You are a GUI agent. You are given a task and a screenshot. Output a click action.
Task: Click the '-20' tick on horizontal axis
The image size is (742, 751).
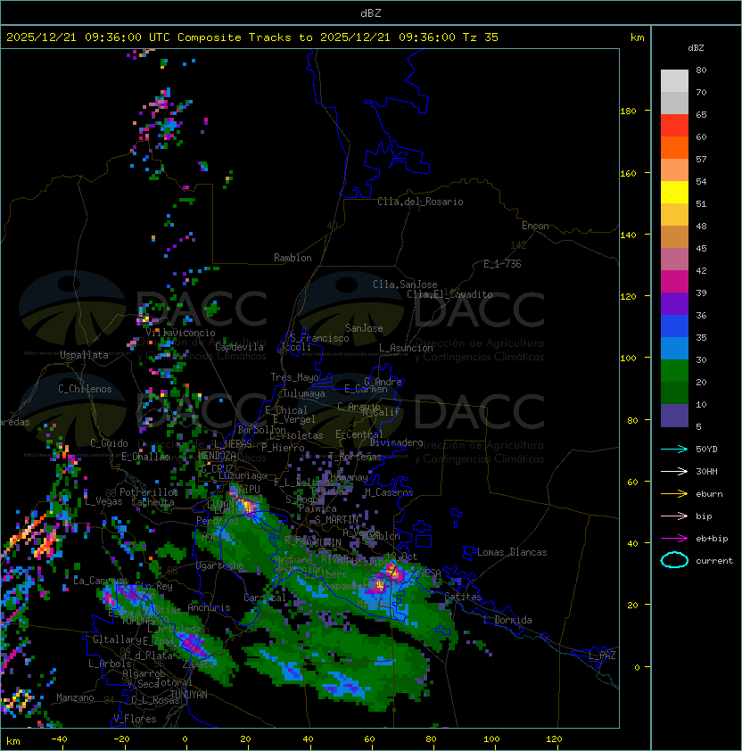click(x=121, y=739)
